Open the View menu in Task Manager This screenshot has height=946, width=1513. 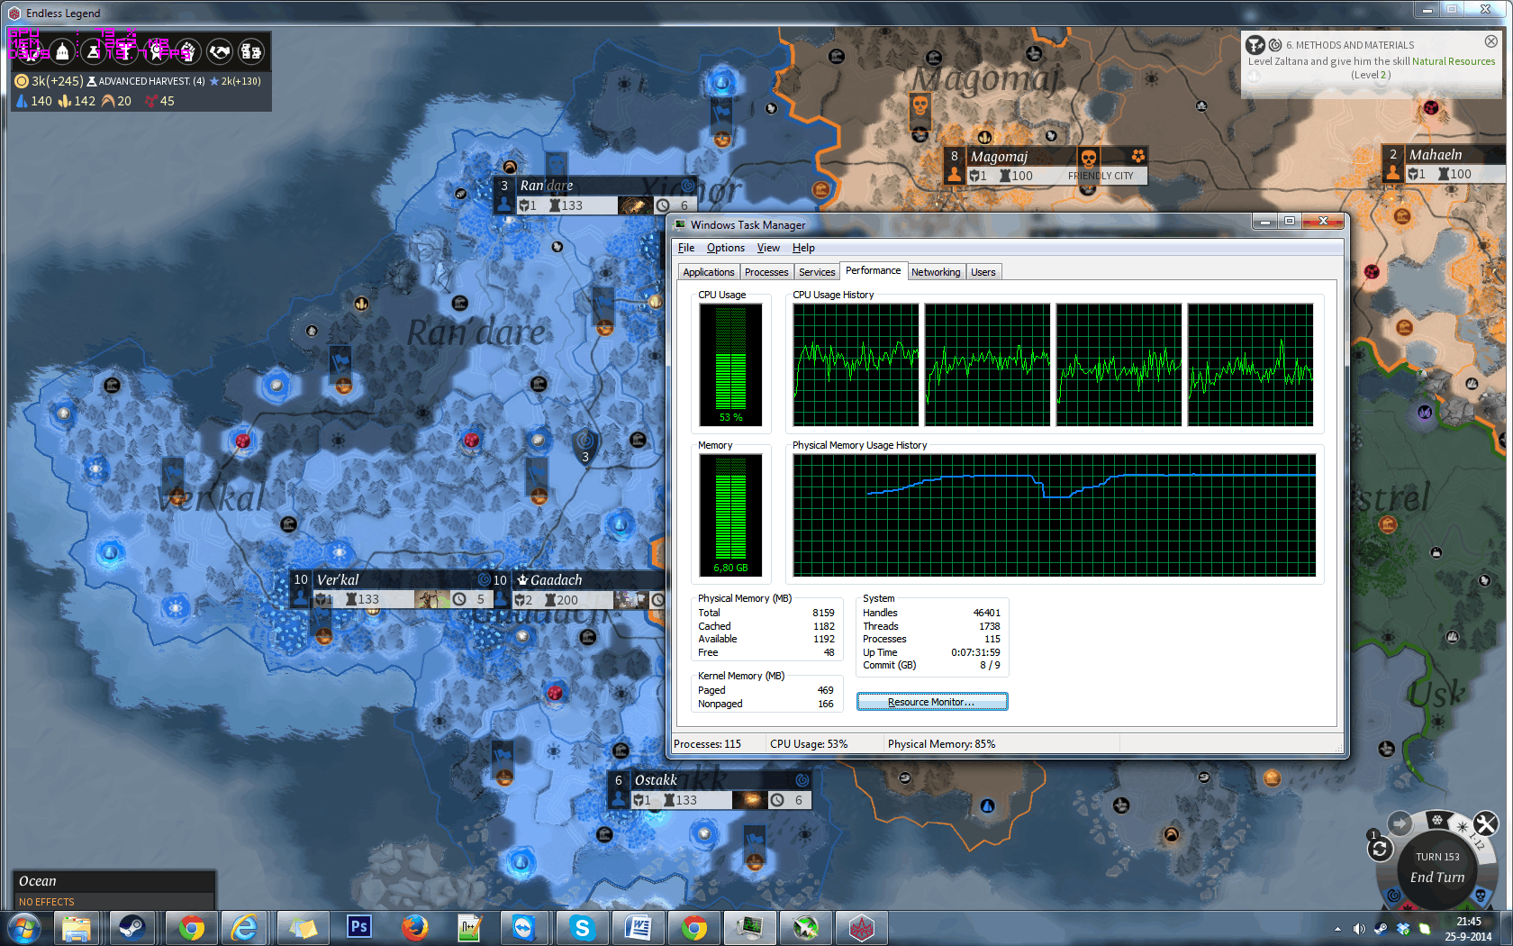(768, 248)
